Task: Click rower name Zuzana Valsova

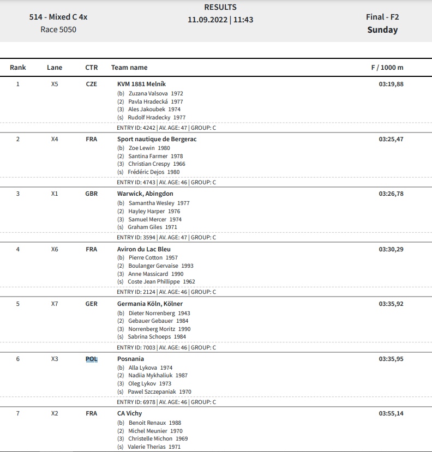Action: pyautogui.click(x=148, y=93)
